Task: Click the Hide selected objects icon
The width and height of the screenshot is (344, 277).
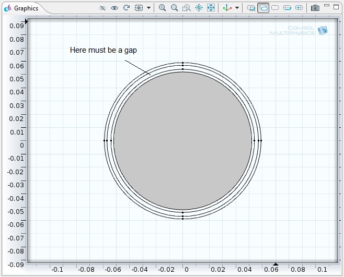Action: tap(102, 8)
